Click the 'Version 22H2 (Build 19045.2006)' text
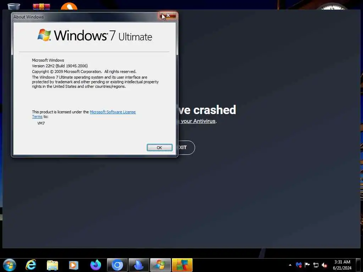The image size is (363, 272). click(60, 66)
